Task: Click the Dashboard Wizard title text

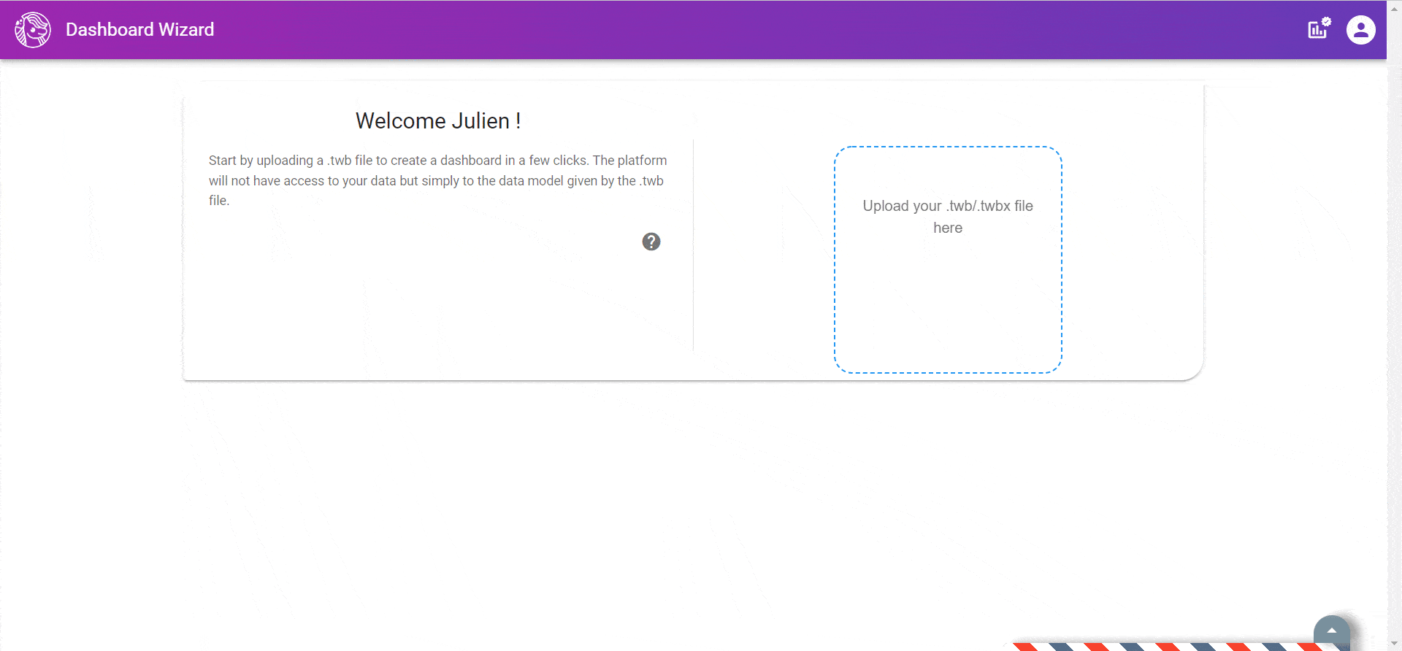Action: 139,30
